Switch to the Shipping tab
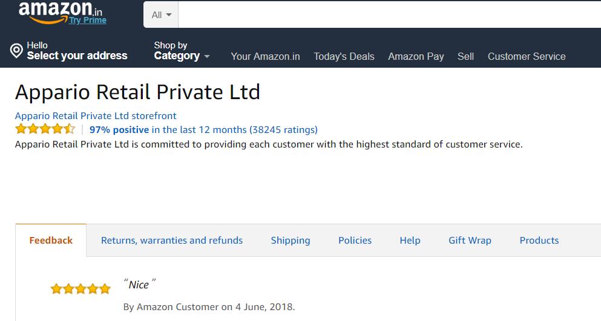This screenshot has width=601, height=321. pos(291,241)
